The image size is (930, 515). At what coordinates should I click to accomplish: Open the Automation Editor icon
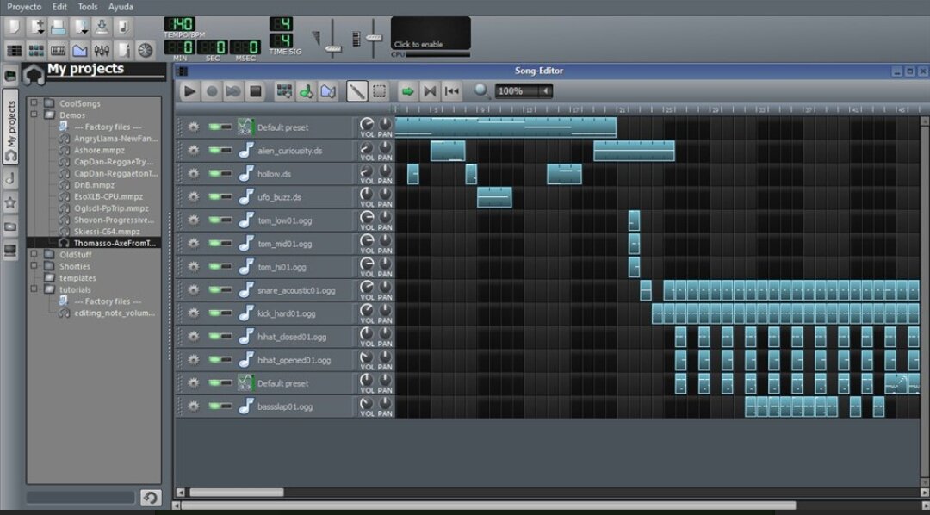[x=80, y=51]
